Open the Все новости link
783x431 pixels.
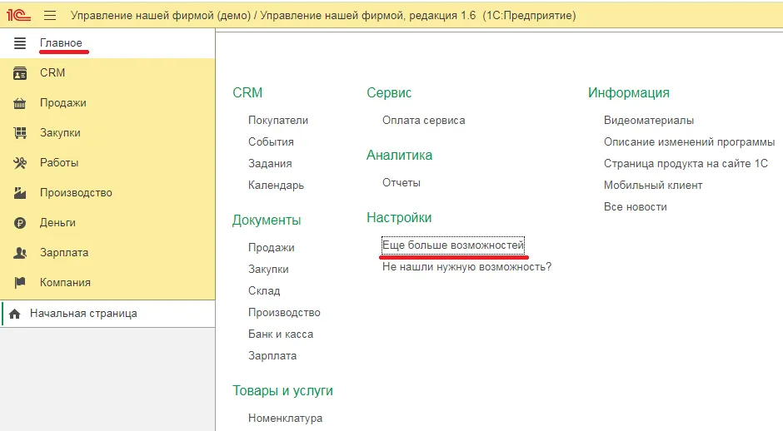tap(636, 207)
